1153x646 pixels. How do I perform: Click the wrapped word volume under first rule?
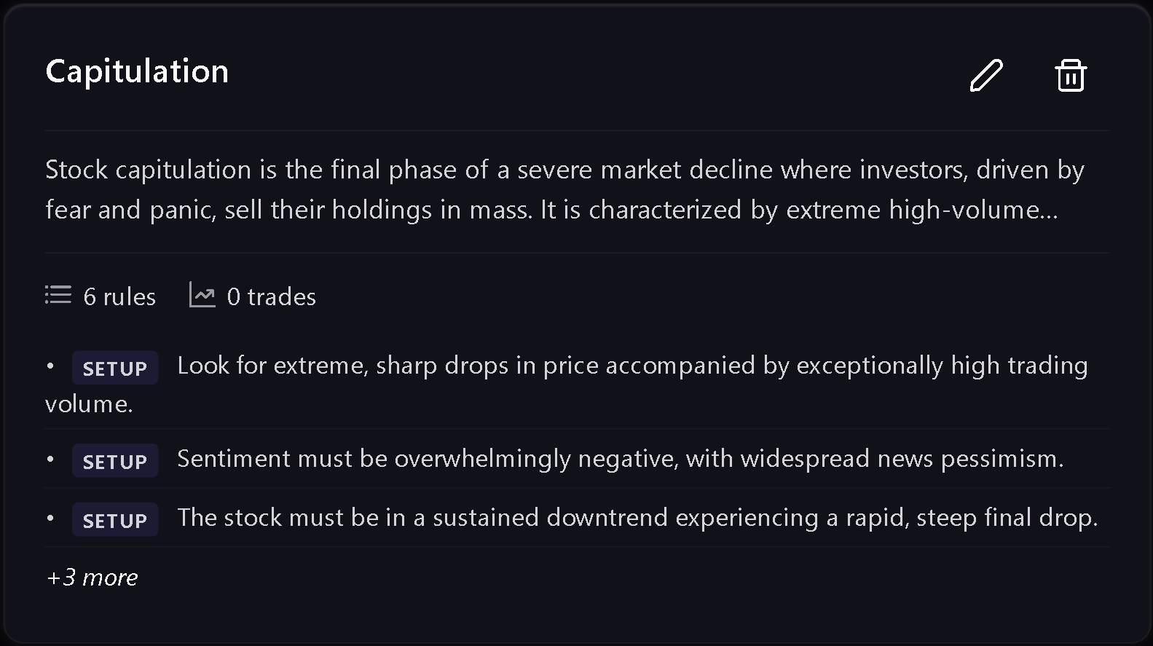click(x=89, y=404)
